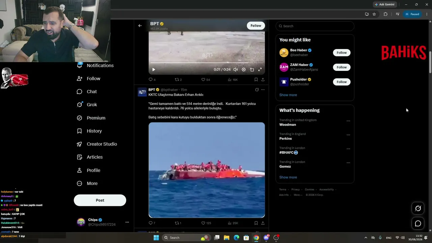Open account switcher dots beside Chips
432x243 pixels.
coord(127,222)
